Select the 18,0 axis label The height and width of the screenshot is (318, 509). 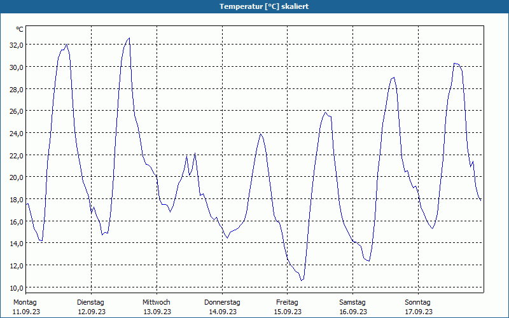tap(17, 200)
